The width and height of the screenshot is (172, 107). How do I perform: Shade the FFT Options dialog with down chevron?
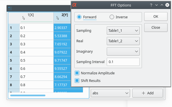157,5
